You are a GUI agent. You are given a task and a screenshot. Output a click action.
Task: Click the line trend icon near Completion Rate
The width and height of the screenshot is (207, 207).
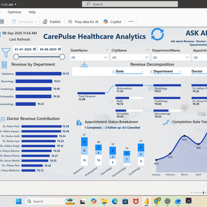coord(166,123)
